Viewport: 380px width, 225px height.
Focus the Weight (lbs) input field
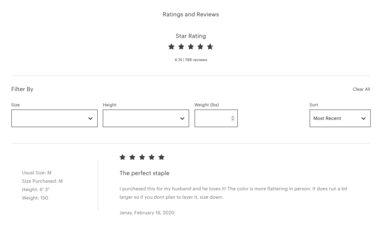click(212, 118)
